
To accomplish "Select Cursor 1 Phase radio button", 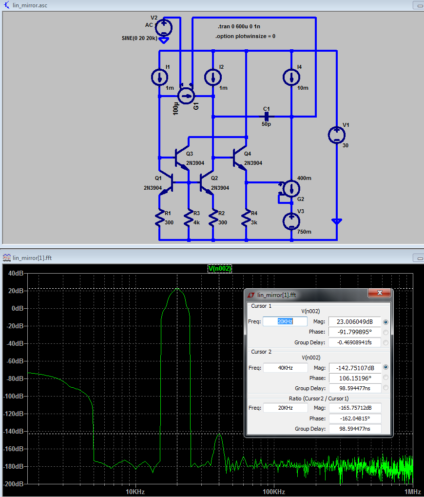I will [x=385, y=332].
